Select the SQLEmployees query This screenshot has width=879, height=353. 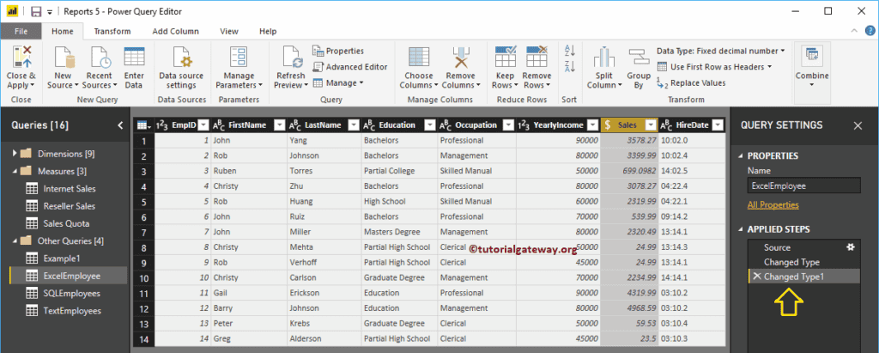(x=72, y=293)
